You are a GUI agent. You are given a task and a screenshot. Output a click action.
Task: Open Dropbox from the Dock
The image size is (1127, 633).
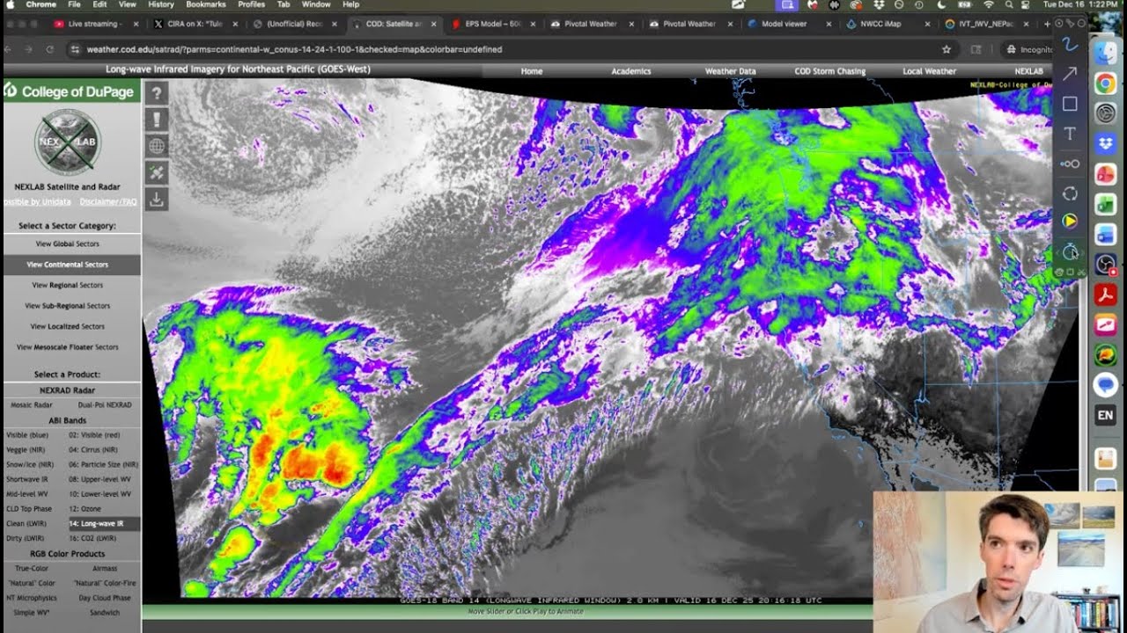[1106, 143]
